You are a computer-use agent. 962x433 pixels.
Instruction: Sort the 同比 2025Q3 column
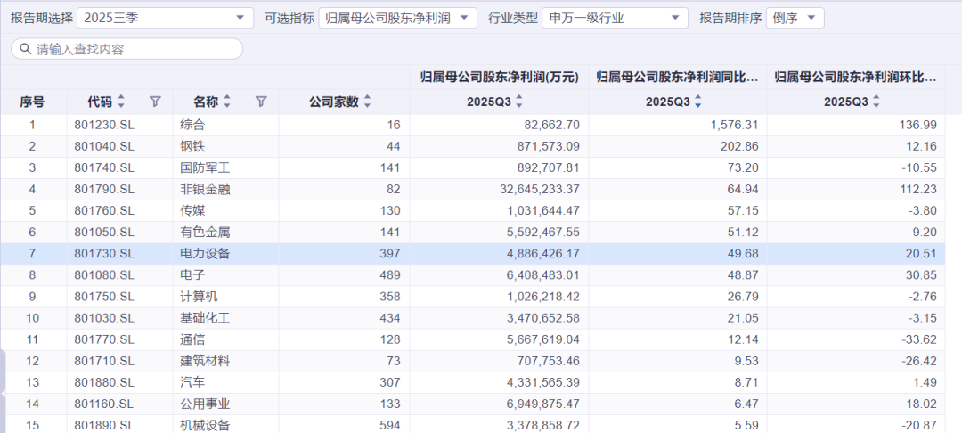coord(697,102)
